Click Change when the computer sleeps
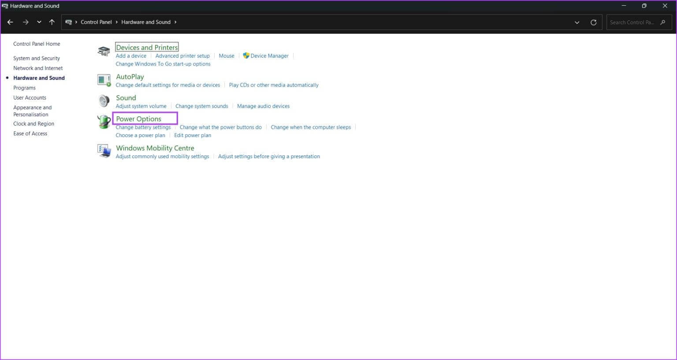Image resolution: width=677 pixels, height=360 pixels. pyautogui.click(x=311, y=127)
